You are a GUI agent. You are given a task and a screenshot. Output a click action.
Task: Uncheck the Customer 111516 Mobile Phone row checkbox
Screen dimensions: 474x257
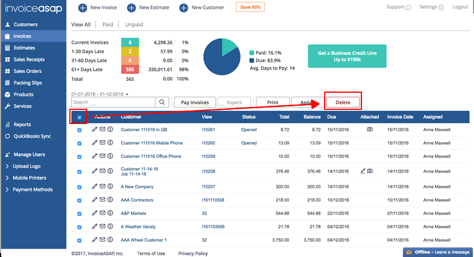pos(80,143)
